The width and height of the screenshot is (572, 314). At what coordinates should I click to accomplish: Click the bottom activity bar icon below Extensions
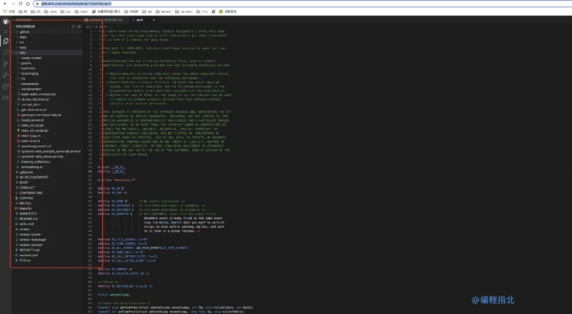coord(5,97)
